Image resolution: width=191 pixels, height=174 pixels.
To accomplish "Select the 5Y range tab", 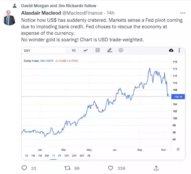I will 60,155.
